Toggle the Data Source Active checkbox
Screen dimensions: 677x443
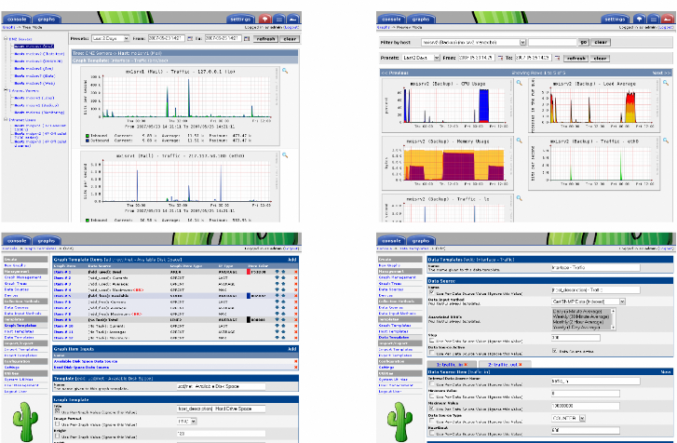pyautogui.click(x=555, y=351)
